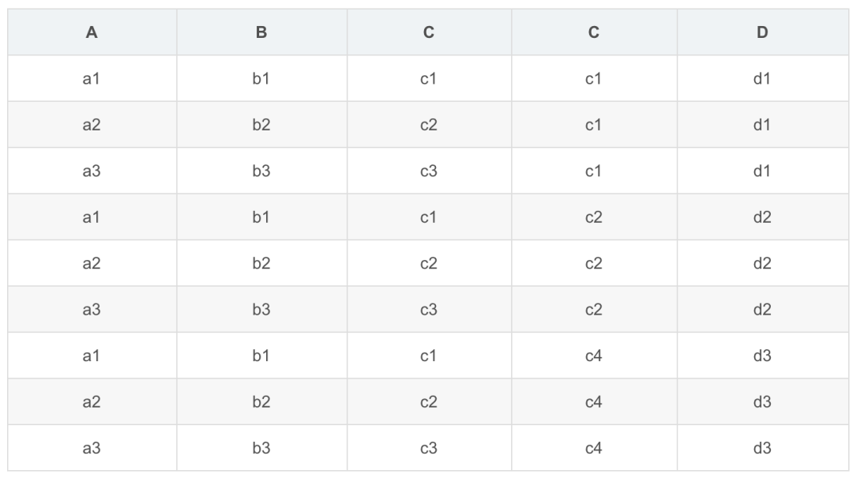Viewport: 853px width, 482px height.
Task: Select b2 in the row ending d2
Action: point(261,264)
